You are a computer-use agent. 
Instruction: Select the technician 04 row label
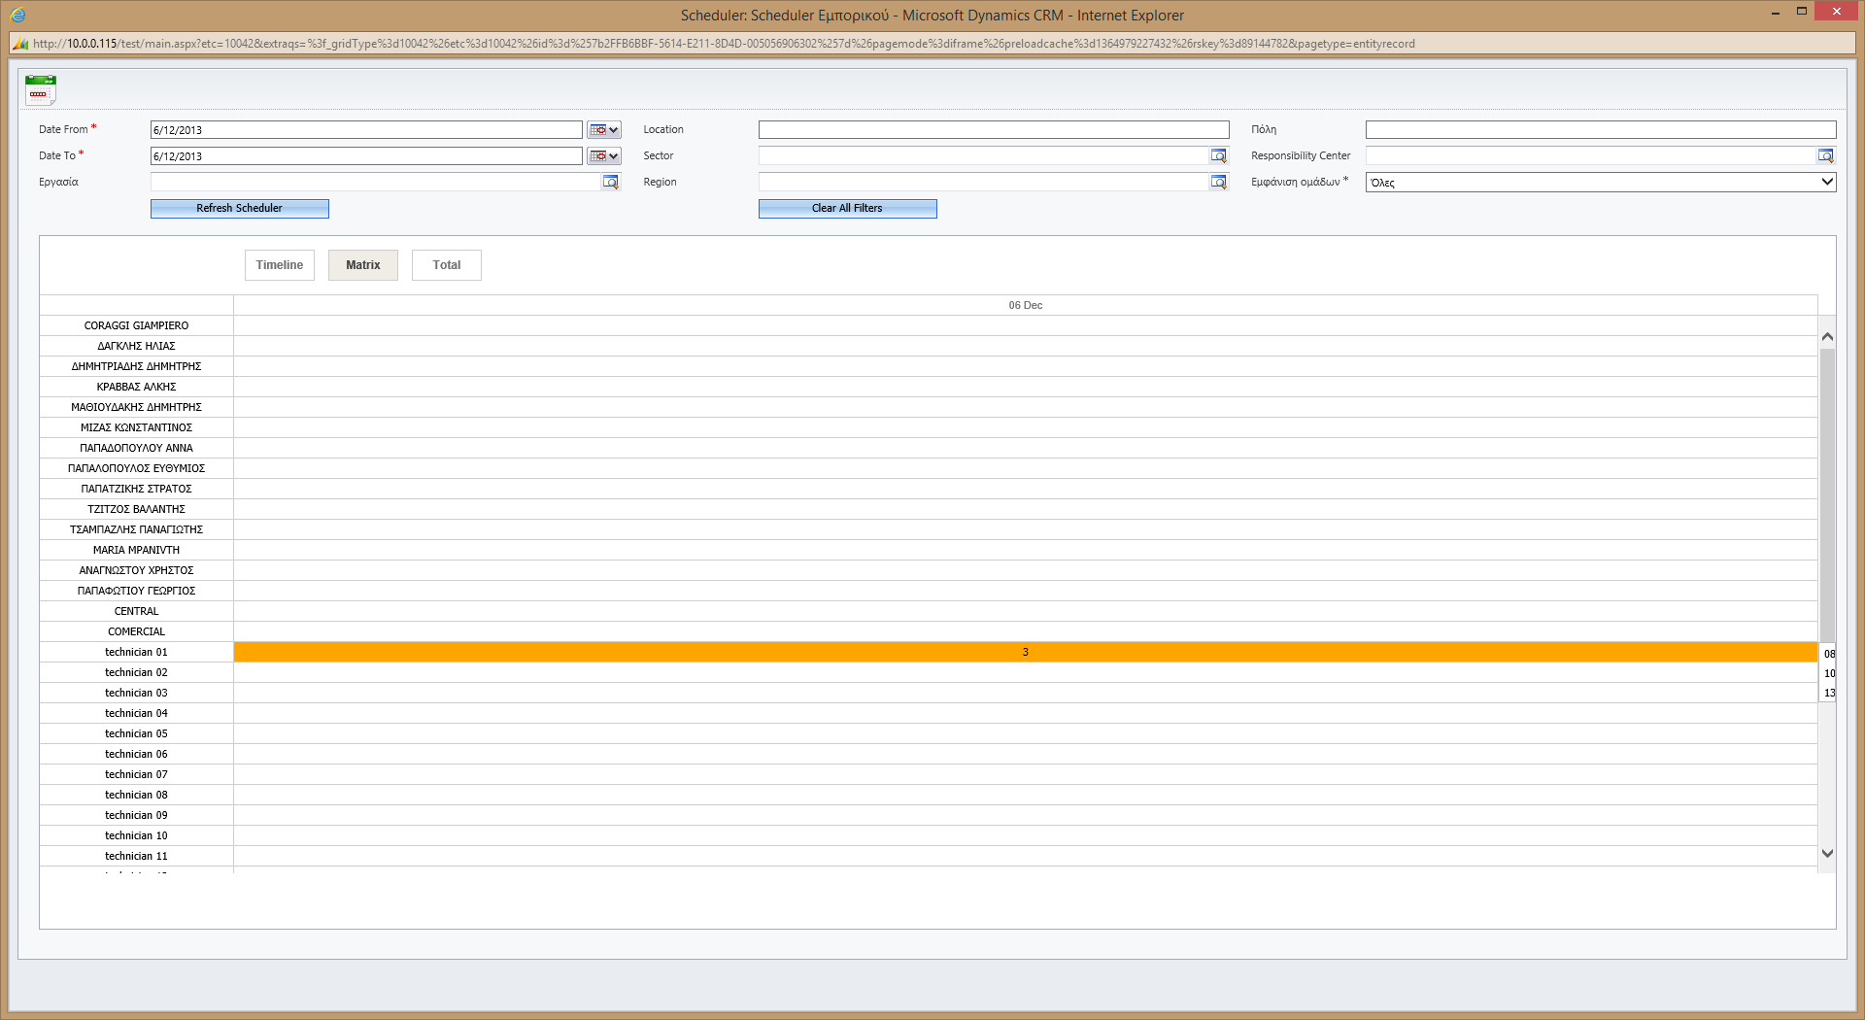coord(137,714)
